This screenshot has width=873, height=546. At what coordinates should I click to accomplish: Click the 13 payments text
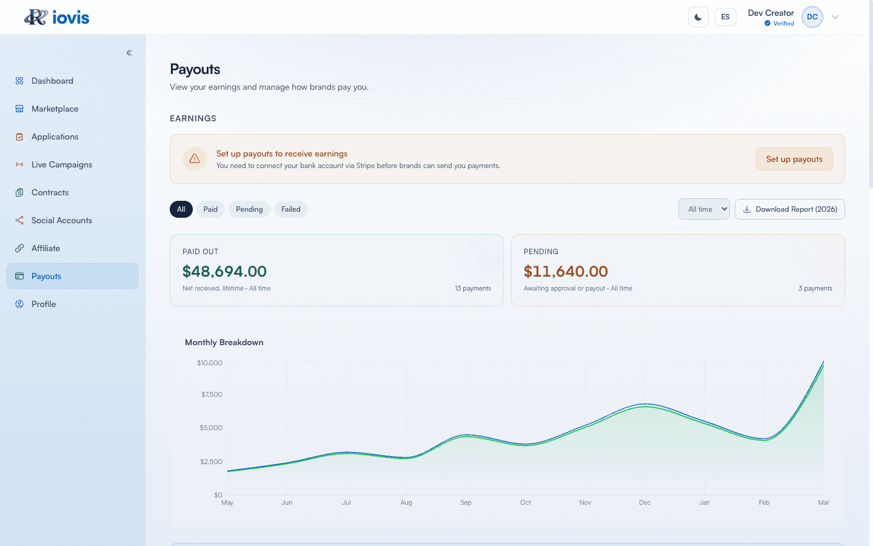473,288
